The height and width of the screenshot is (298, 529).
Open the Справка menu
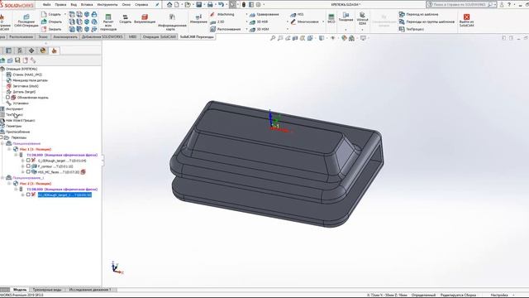coord(141,5)
